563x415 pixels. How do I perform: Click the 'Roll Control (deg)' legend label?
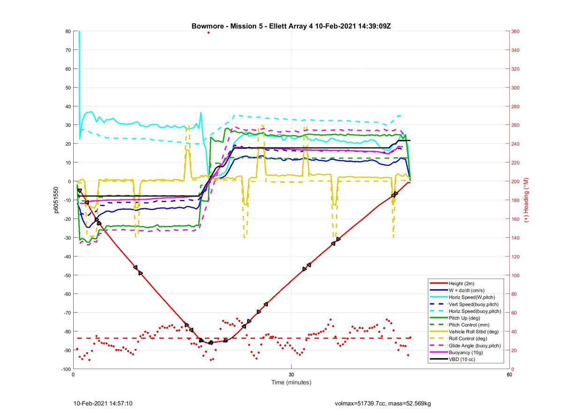(x=468, y=338)
